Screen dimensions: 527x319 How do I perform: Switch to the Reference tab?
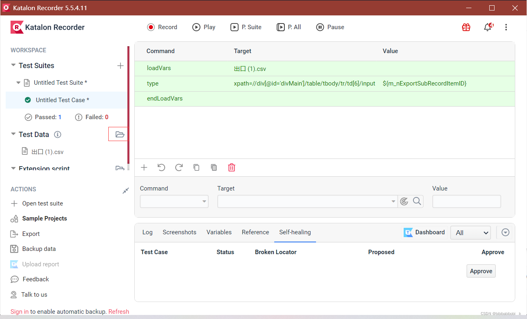[x=256, y=232]
